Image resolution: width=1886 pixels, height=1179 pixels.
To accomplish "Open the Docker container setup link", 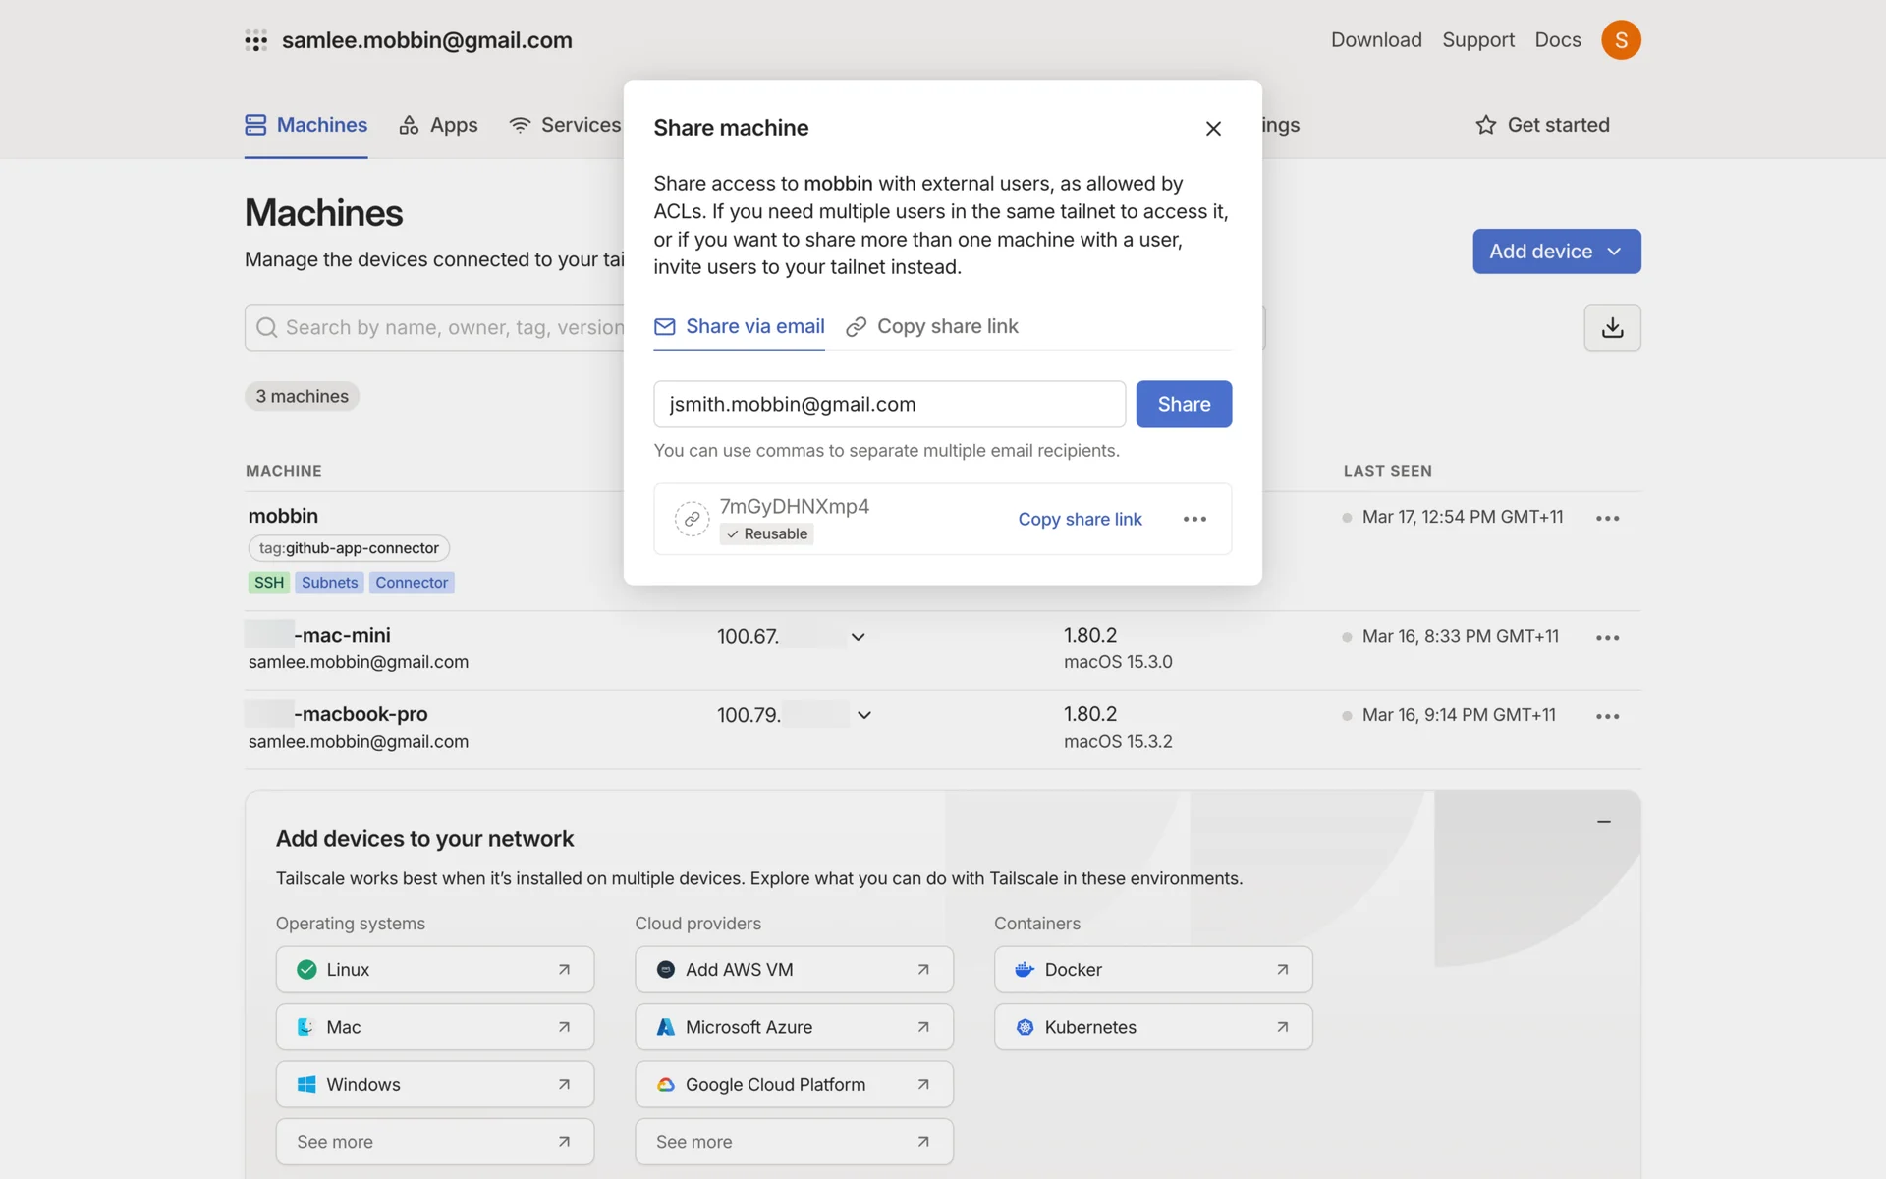I will [x=1152, y=970].
